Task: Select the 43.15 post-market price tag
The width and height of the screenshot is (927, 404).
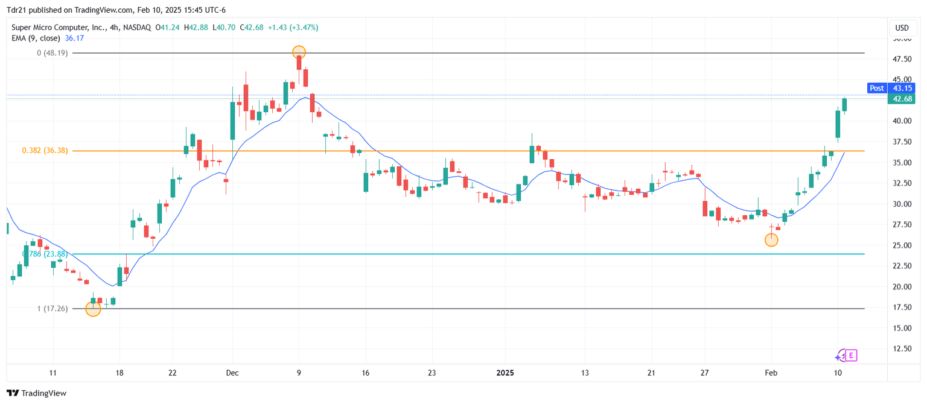Action: [902, 88]
